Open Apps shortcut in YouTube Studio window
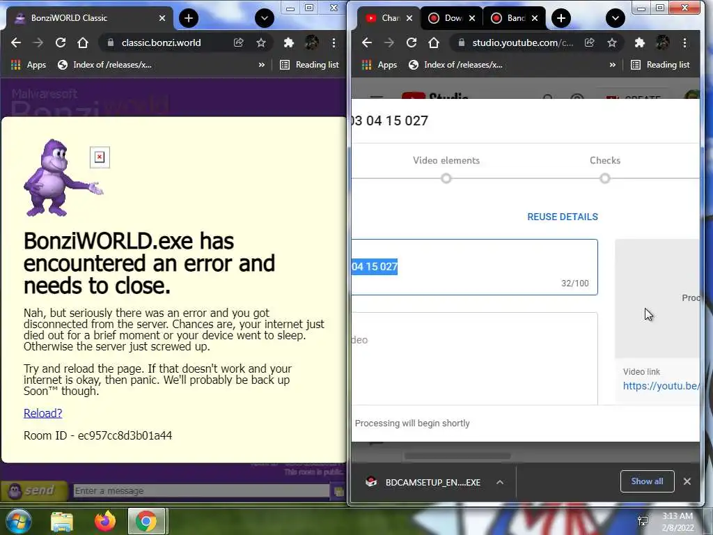This screenshot has height=535, width=713. (379, 65)
